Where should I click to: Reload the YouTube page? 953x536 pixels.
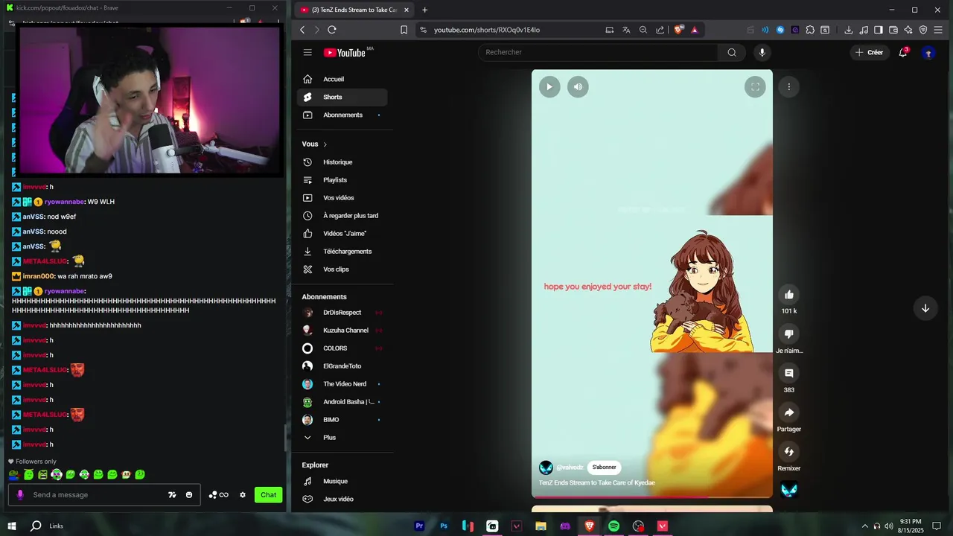[332, 30]
